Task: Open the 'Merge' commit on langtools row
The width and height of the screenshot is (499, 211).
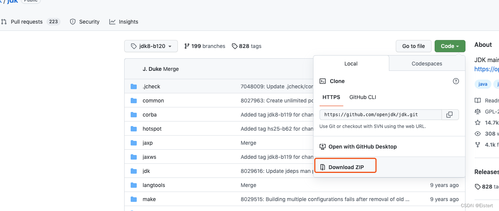Action: point(248,185)
